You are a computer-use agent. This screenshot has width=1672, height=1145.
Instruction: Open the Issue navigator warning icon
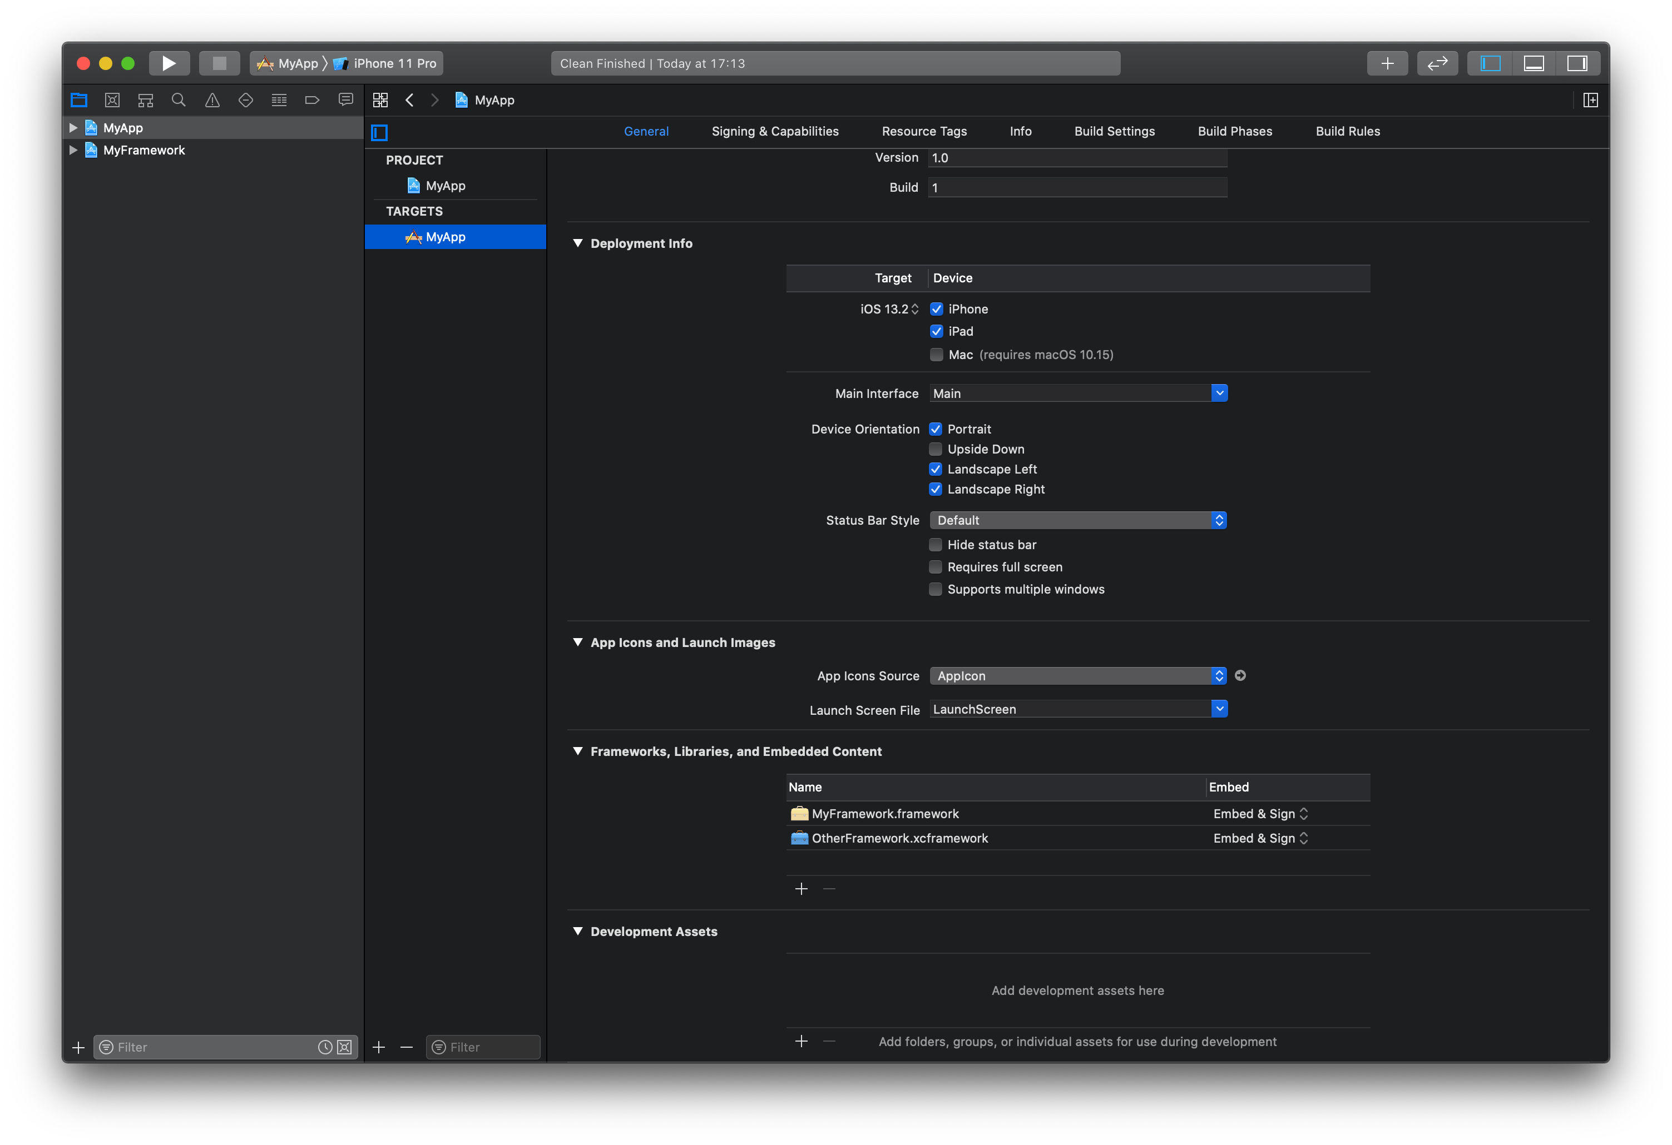coord(212,100)
